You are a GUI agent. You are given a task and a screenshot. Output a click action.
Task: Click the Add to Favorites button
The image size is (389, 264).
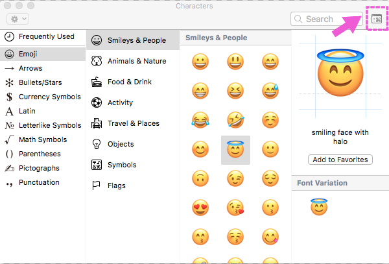click(340, 160)
